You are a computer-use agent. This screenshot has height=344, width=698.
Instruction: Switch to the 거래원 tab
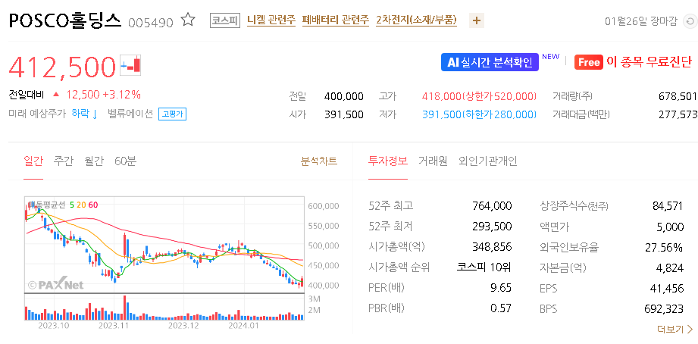pos(433,161)
